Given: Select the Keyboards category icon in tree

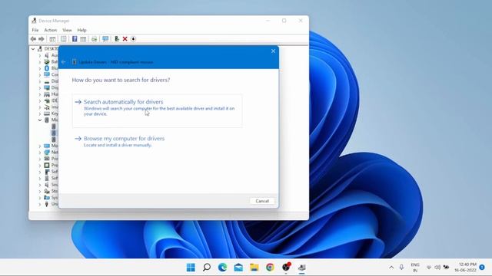Looking at the screenshot, I should coord(47,113).
